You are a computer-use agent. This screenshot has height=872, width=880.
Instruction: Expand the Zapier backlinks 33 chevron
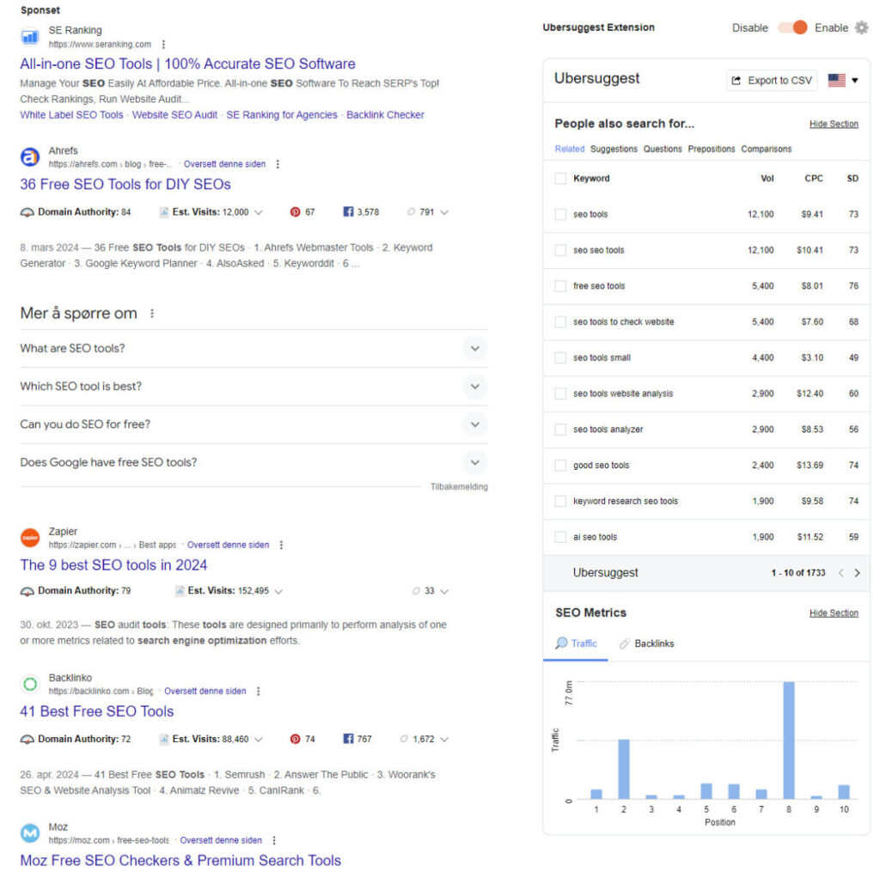(x=444, y=592)
